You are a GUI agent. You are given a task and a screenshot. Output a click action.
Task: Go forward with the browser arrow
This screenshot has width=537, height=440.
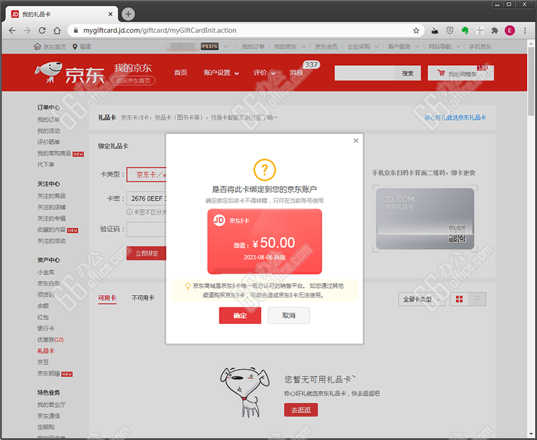[x=27, y=30]
